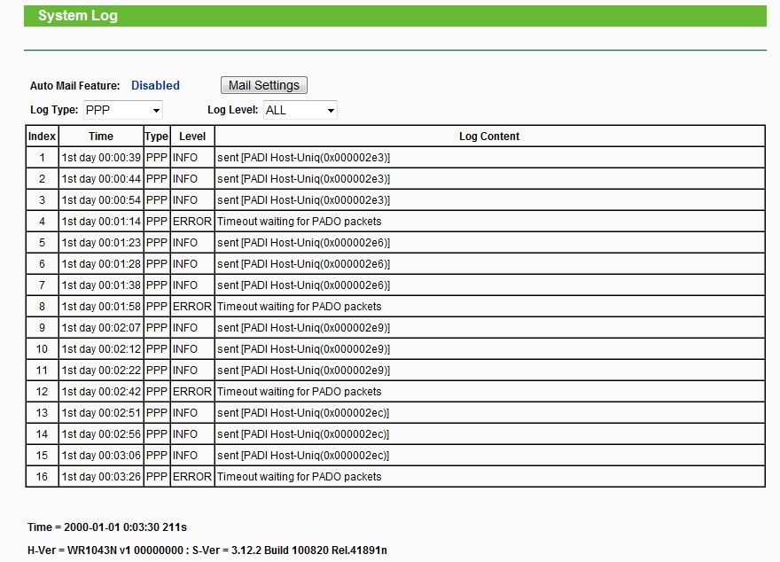Open the Mail Settings button
The image size is (780, 562).
(x=263, y=85)
